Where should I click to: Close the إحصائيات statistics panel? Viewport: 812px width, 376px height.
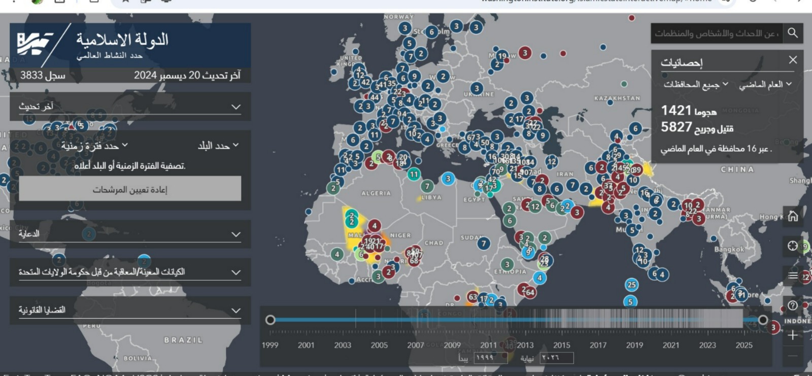pos(793,60)
